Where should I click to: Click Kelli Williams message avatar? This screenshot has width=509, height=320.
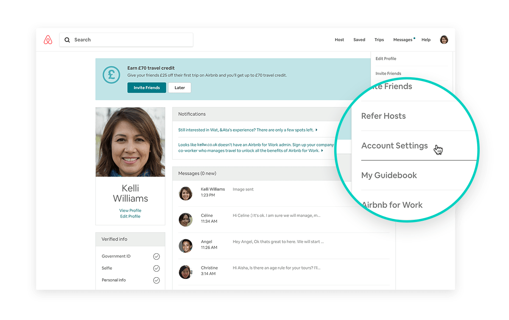[x=185, y=193]
